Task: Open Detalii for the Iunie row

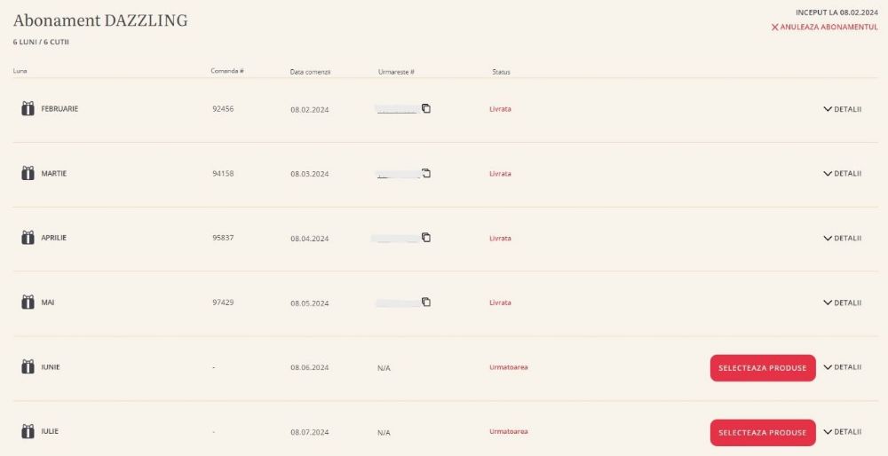Action: point(842,367)
